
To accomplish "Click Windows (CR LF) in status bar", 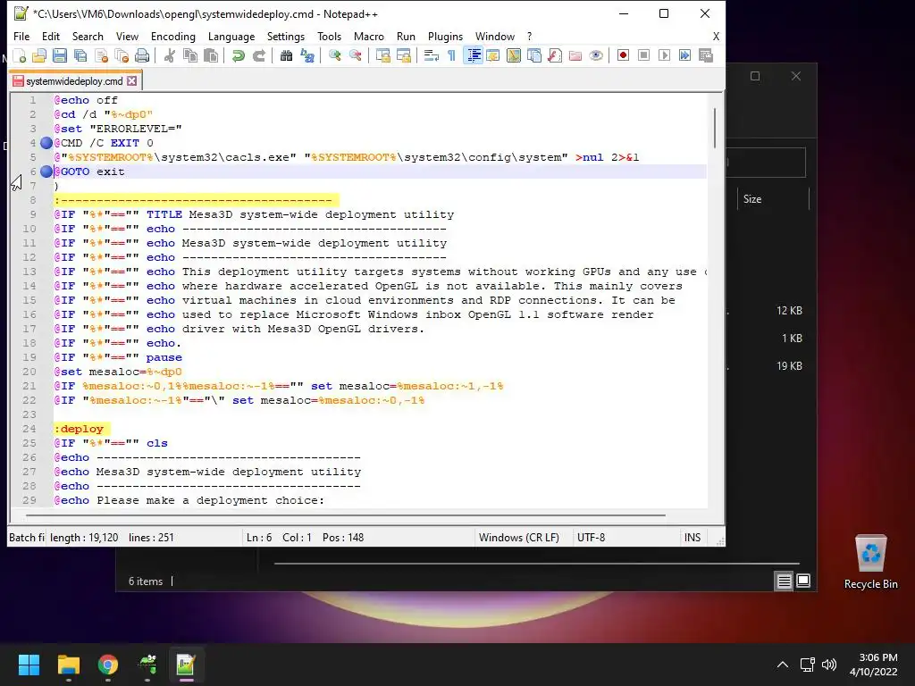I will 519,537.
